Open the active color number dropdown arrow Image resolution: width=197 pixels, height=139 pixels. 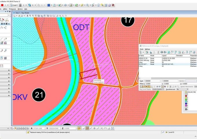pos(8,5)
